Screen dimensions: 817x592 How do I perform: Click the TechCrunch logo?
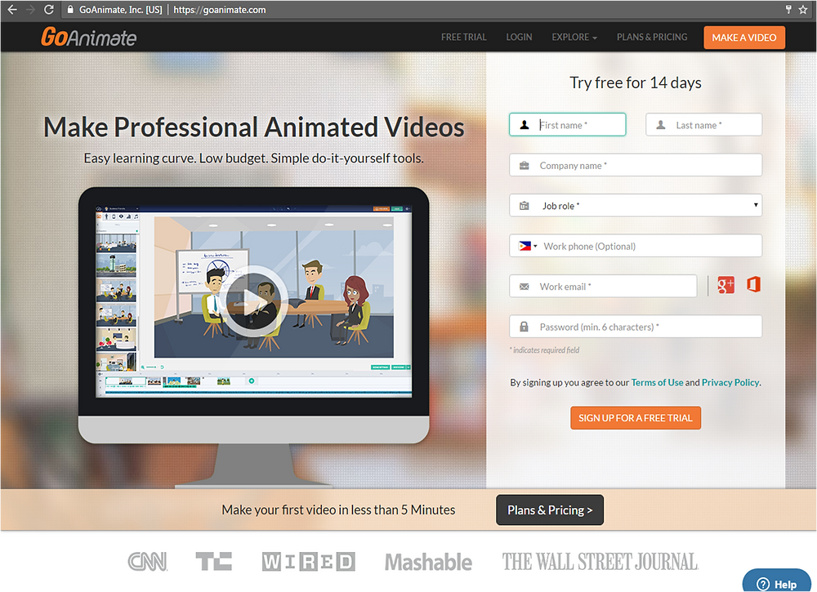(213, 562)
